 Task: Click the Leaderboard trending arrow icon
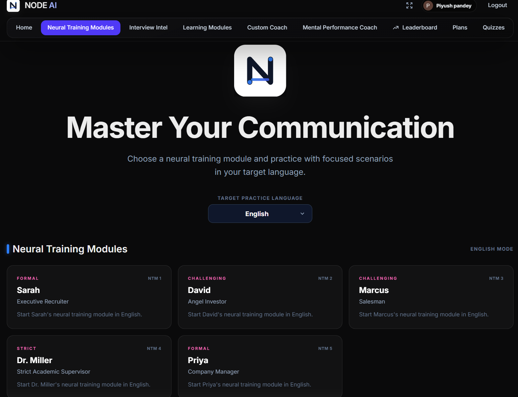[395, 27]
